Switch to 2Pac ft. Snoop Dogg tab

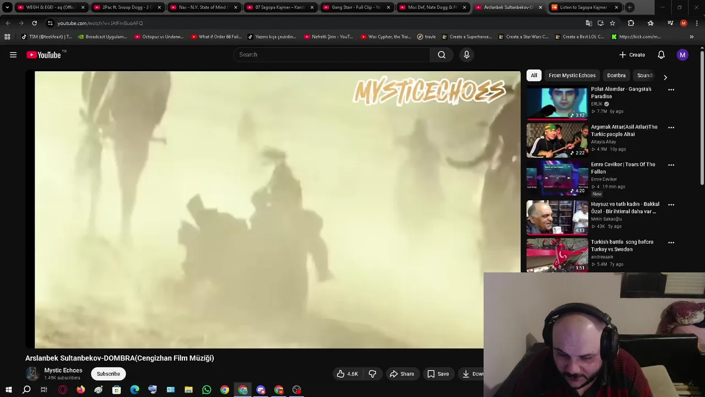pyautogui.click(x=126, y=7)
